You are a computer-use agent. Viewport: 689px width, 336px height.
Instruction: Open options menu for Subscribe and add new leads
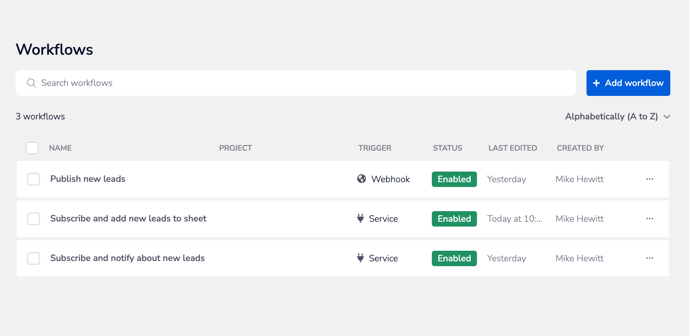click(x=650, y=219)
